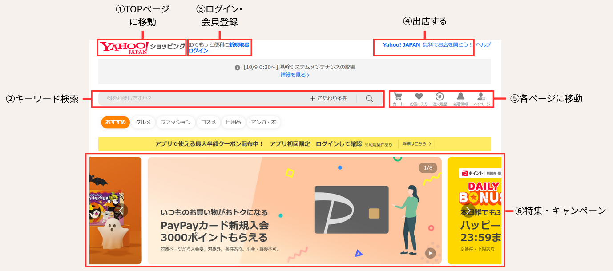Open order history (注文履歴) icon

(x=440, y=99)
